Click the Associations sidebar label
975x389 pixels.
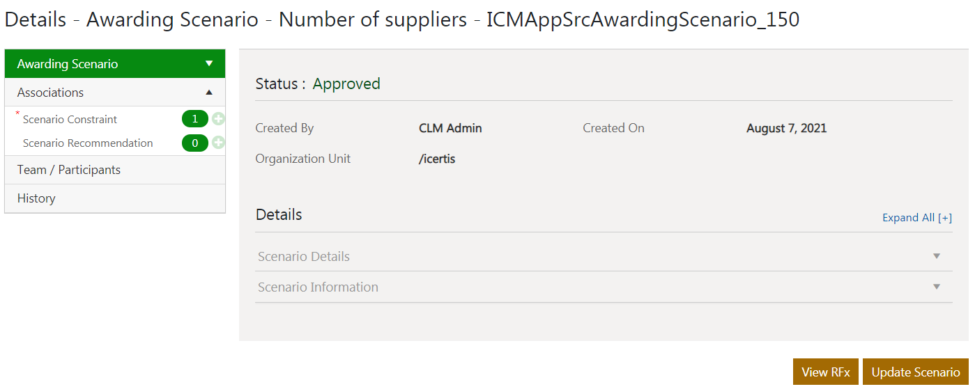[50, 93]
